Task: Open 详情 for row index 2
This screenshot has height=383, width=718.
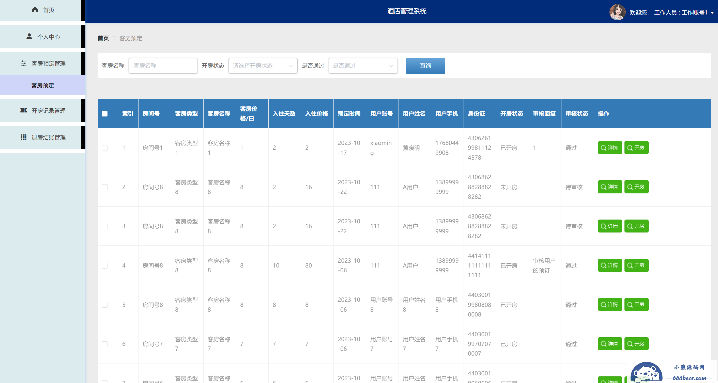Action: point(610,187)
